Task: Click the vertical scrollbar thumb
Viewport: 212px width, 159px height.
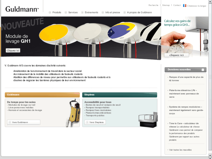Action: click(210, 77)
